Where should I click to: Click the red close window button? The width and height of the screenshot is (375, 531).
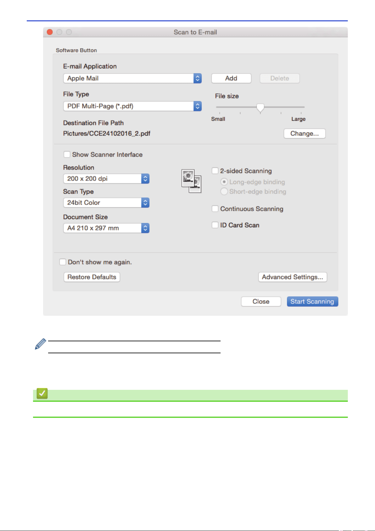[x=50, y=32]
